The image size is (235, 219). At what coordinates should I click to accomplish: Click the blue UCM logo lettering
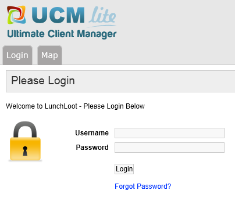(x=58, y=15)
